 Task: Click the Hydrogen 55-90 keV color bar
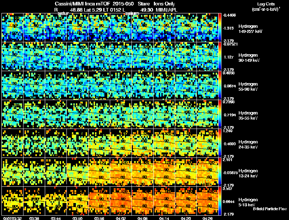[220, 85]
